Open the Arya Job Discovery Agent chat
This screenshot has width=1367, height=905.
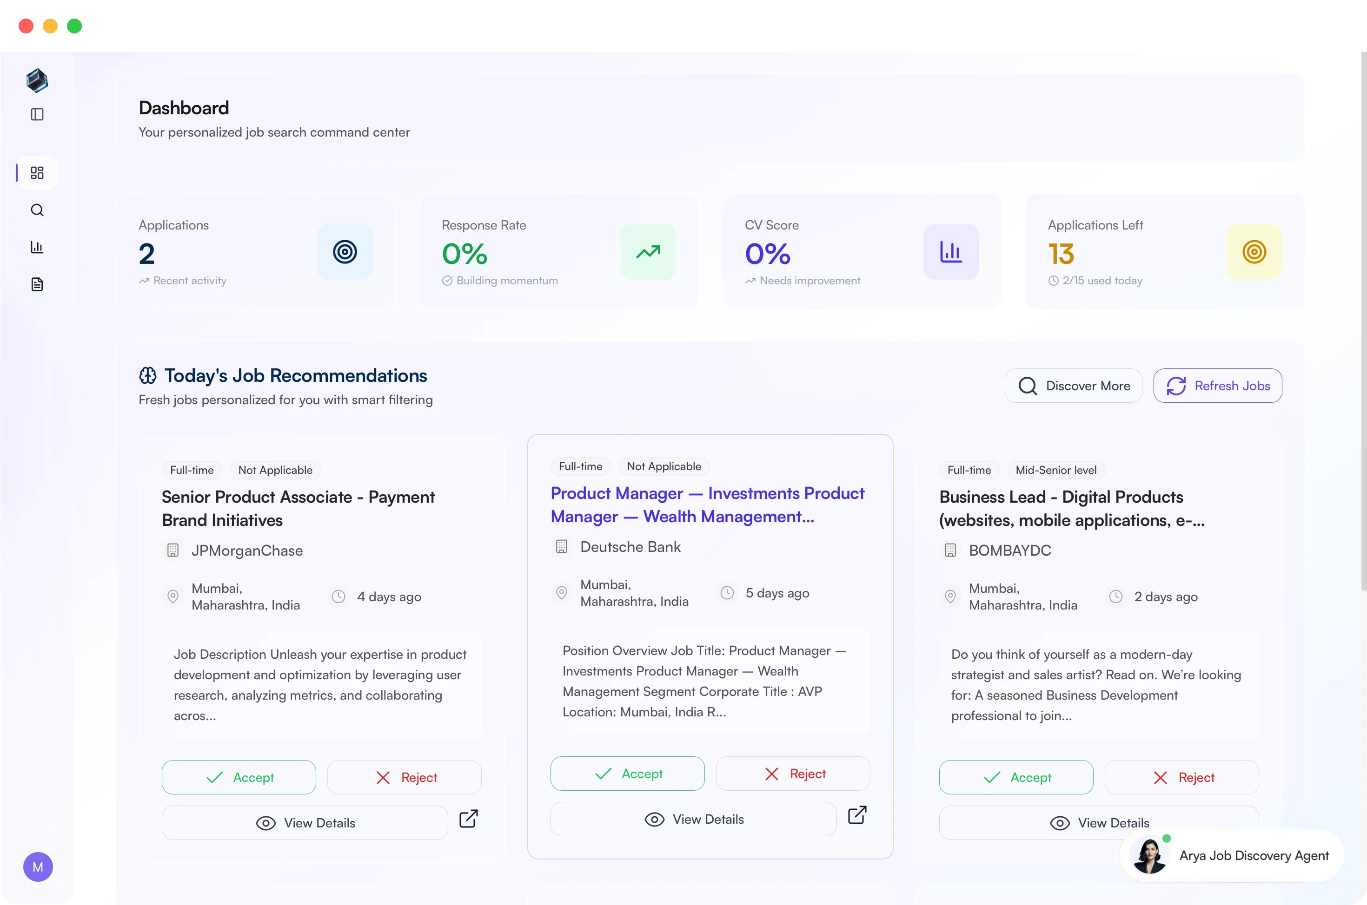(x=1233, y=855)
